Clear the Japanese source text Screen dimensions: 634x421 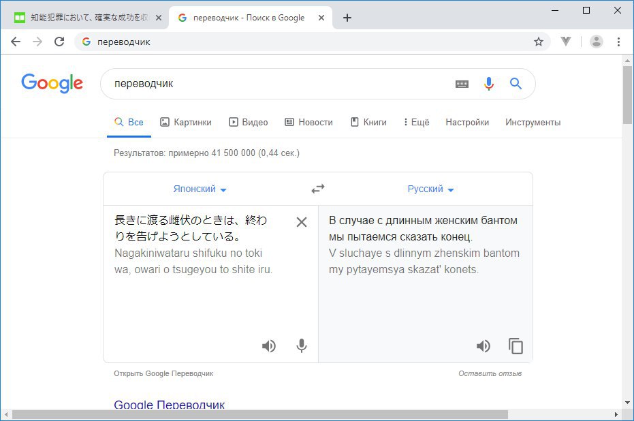[x=302, y=222]
